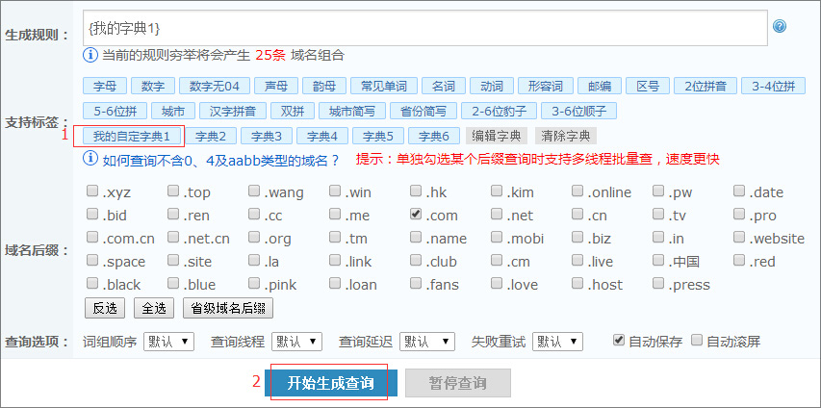Click 编辑字典 to edit dictionary

496,136
